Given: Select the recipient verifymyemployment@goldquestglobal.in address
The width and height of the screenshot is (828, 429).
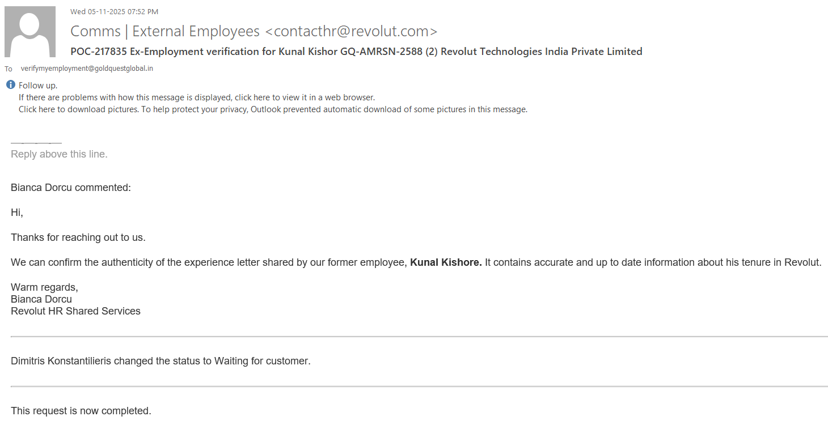Looking at the screenshot, I should pyautogui.click(x=87, y=69).
